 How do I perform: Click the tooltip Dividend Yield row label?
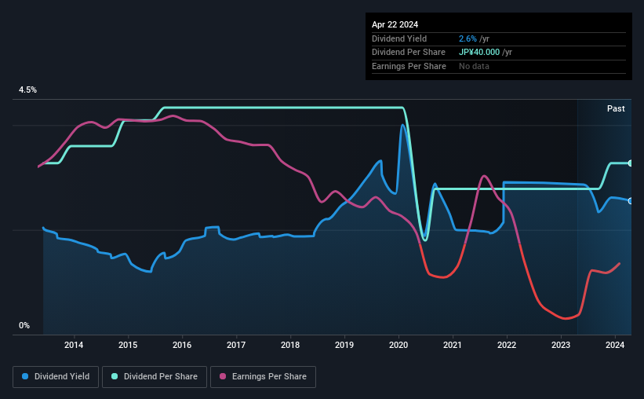(399, 38)
